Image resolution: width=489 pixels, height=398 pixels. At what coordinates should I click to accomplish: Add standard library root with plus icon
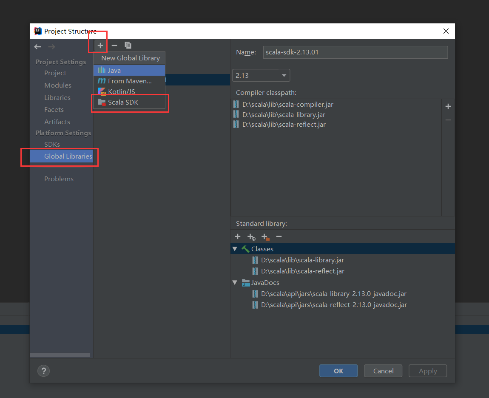pos(238,236)
